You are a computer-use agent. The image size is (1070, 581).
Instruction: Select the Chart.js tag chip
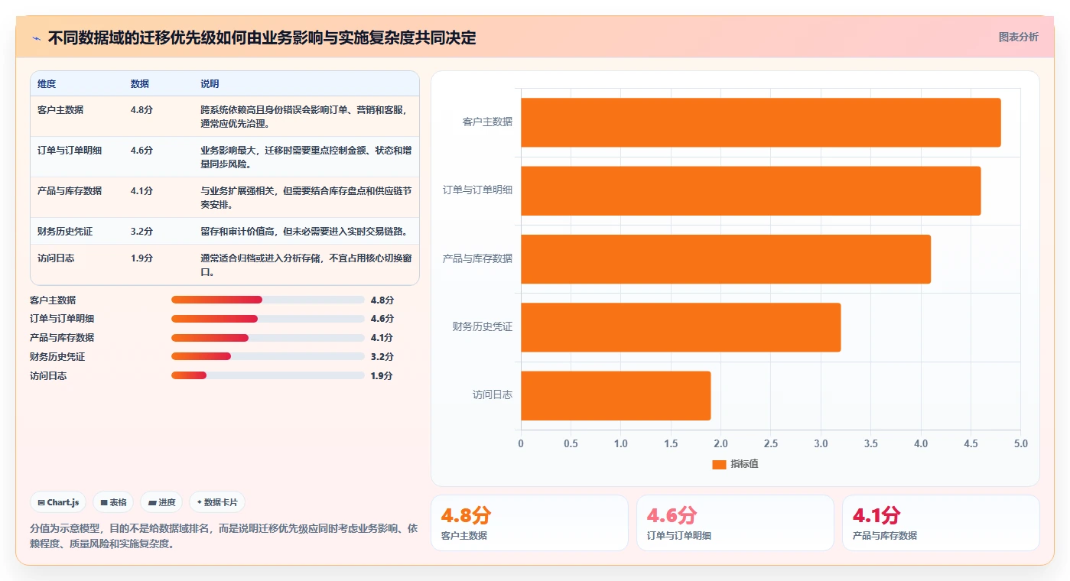(x=58, y=502)
